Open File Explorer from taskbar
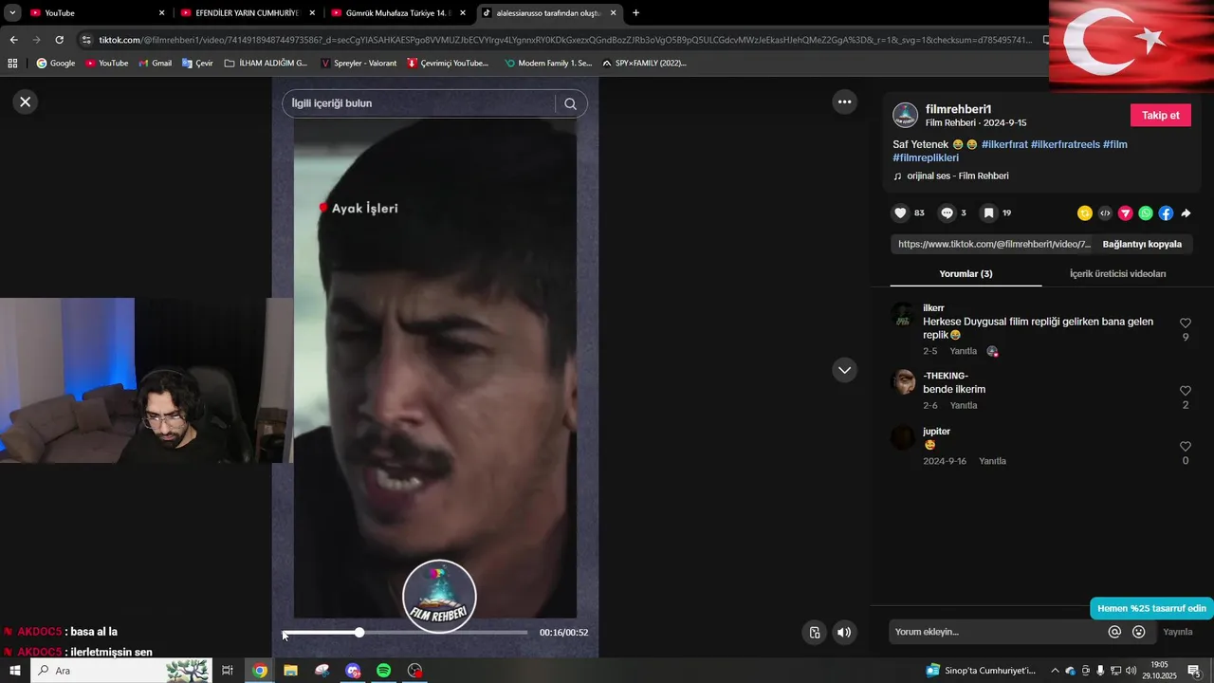 click(290, 671)
